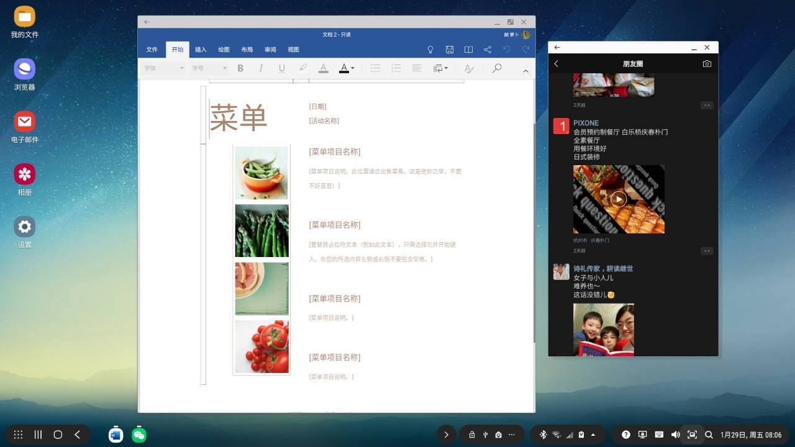
Task: Save the document with the disk icon
Action: [450, 50]
